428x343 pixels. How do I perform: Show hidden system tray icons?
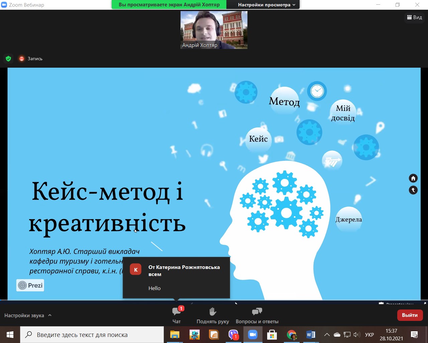[x=327, y=335]
